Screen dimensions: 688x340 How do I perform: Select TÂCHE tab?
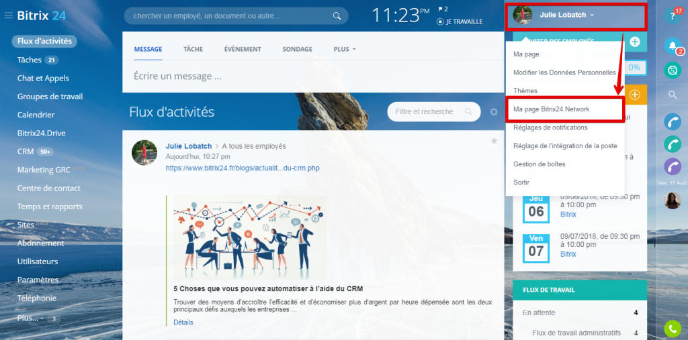pyautogui.click(x=193, y=49)
